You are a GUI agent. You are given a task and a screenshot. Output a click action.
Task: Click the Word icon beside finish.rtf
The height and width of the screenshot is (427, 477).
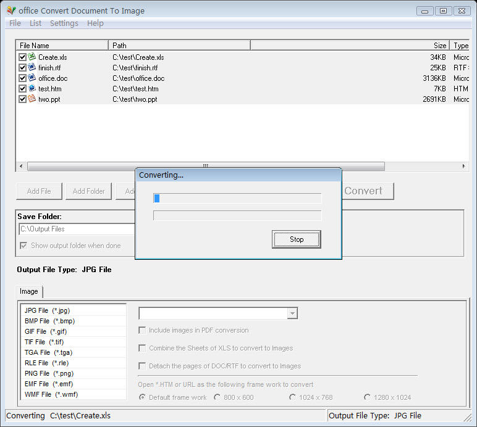32,67
